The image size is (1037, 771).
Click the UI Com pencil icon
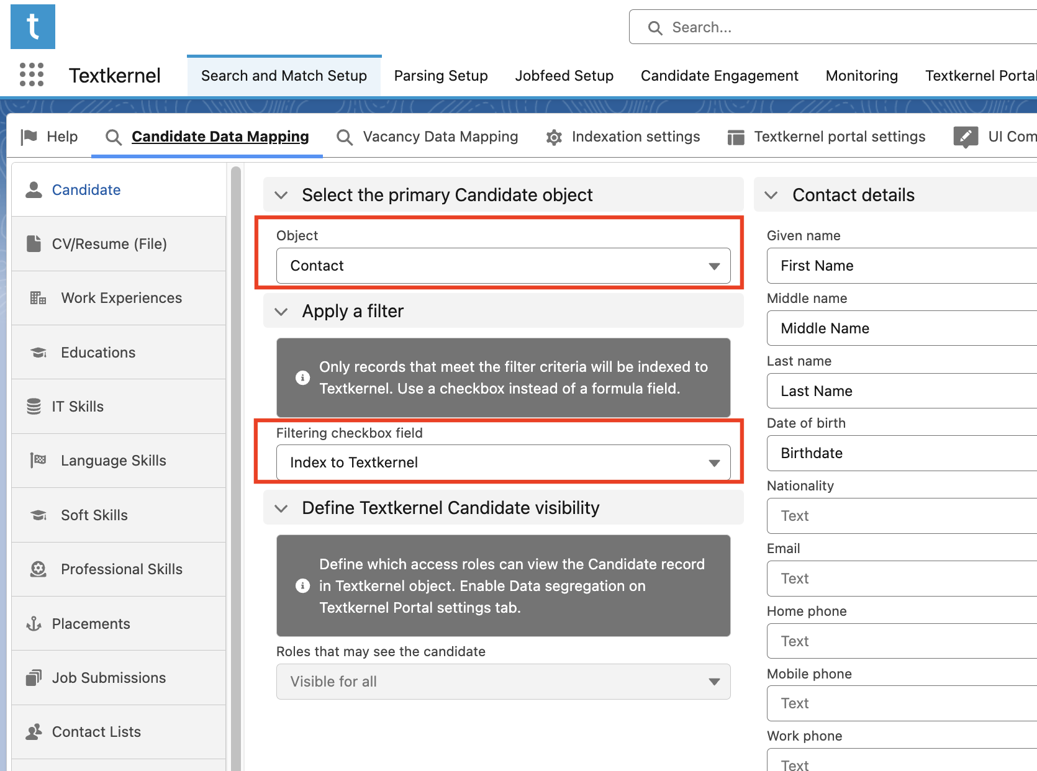966,137
